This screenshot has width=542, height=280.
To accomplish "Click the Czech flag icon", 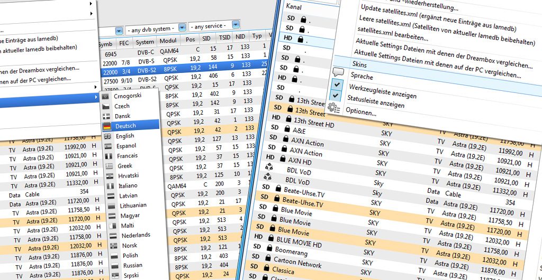I will (x=106, y=106).
